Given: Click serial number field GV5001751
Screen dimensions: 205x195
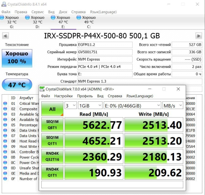Looking at the screenshot, I should click(x=105, y=52).
